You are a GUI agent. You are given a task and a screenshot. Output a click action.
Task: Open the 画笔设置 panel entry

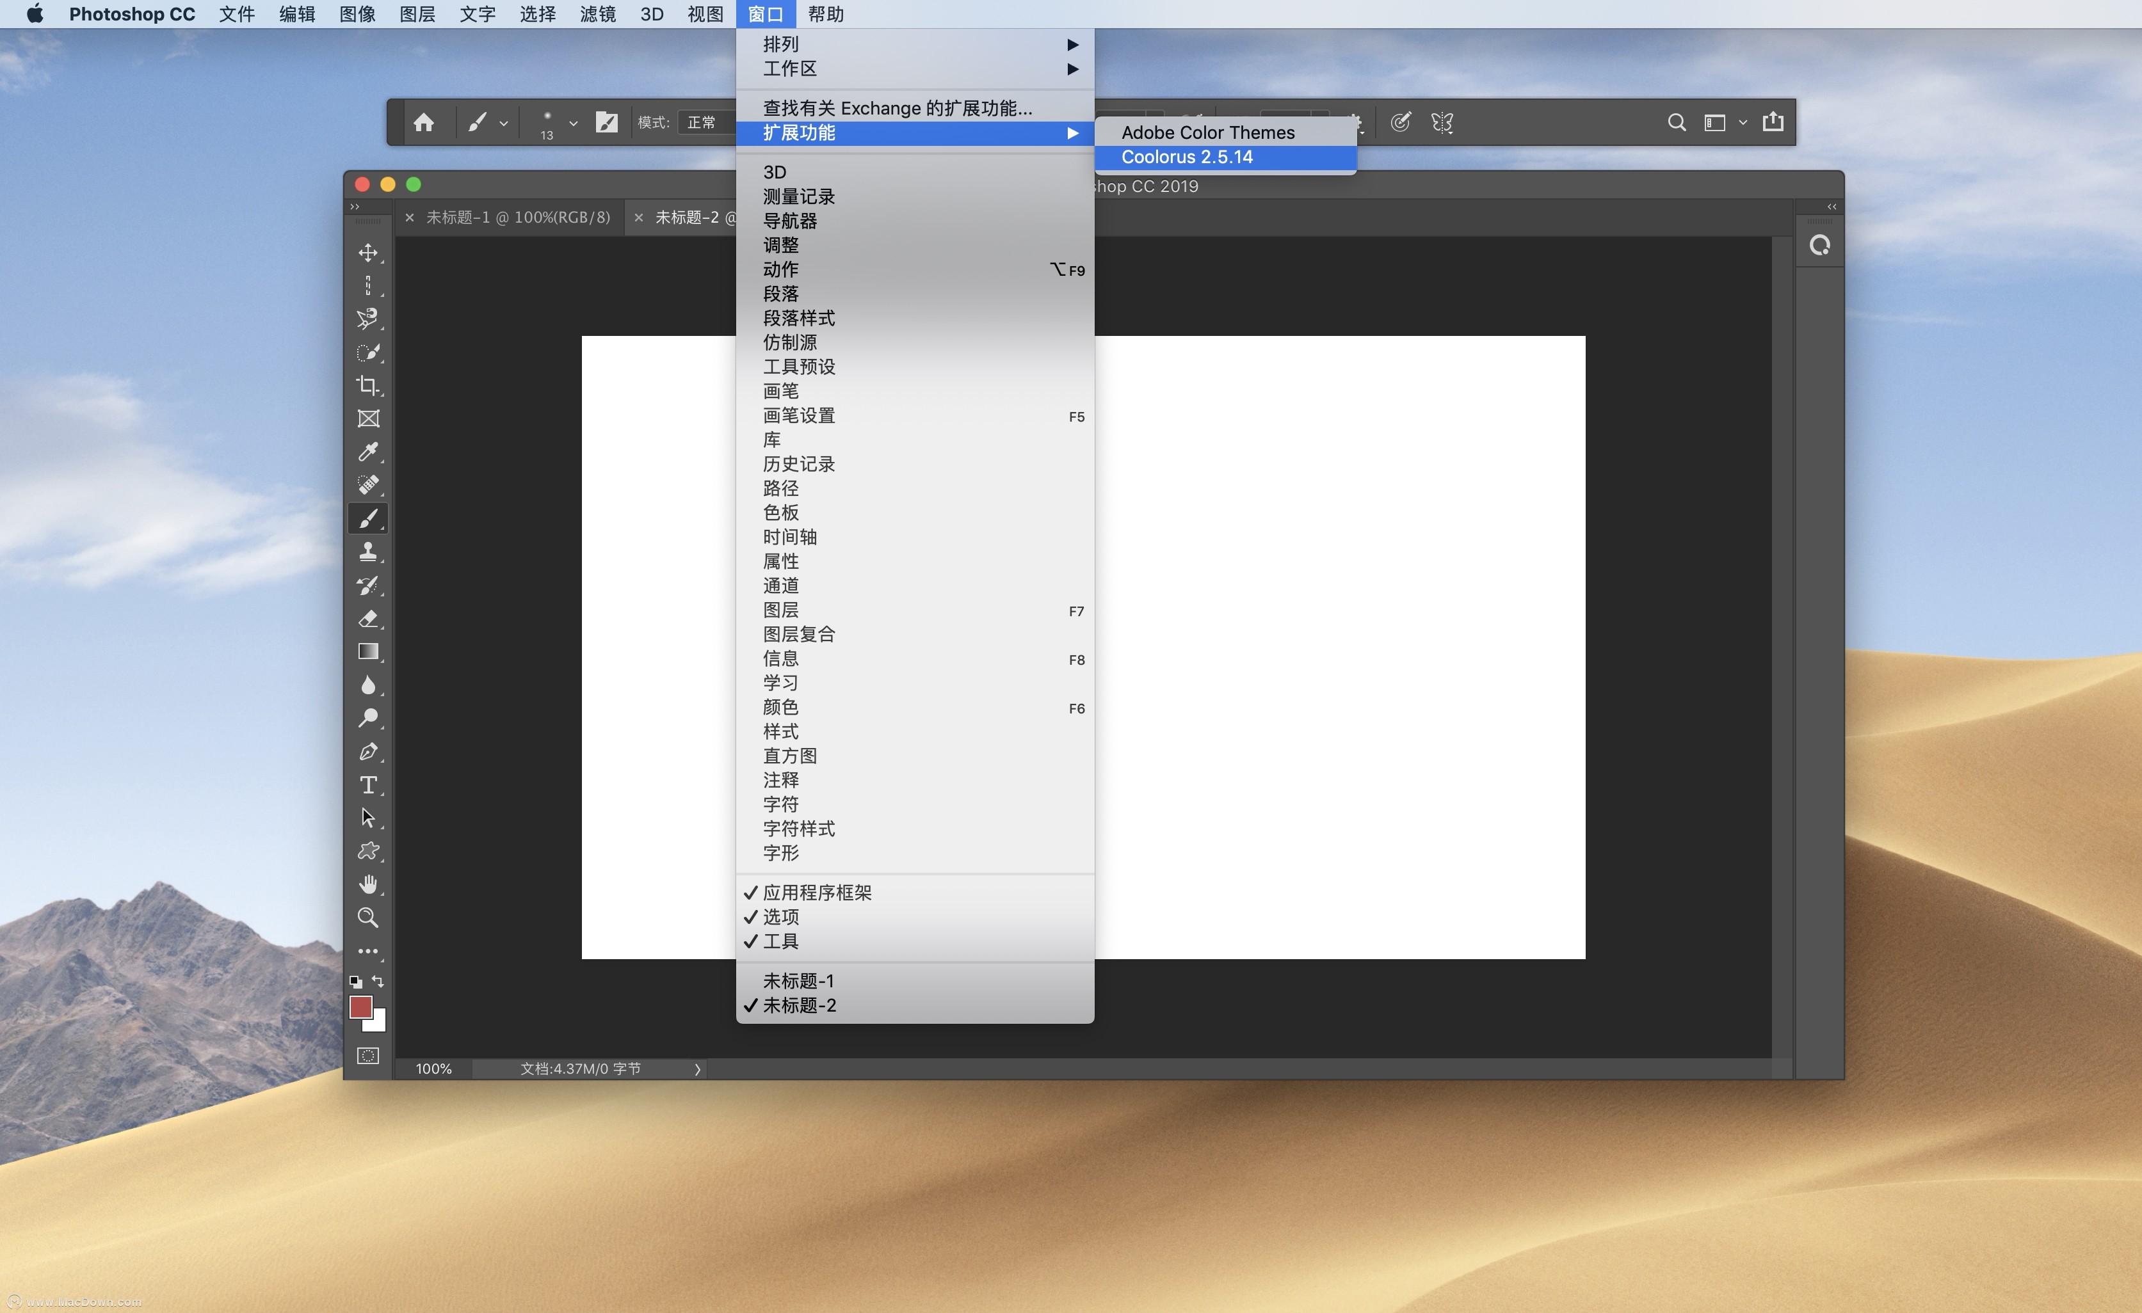(915, 417)
